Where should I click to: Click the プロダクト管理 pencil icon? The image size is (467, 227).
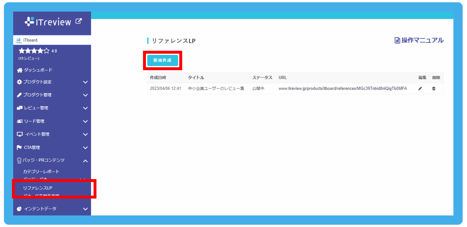[20, 95]
